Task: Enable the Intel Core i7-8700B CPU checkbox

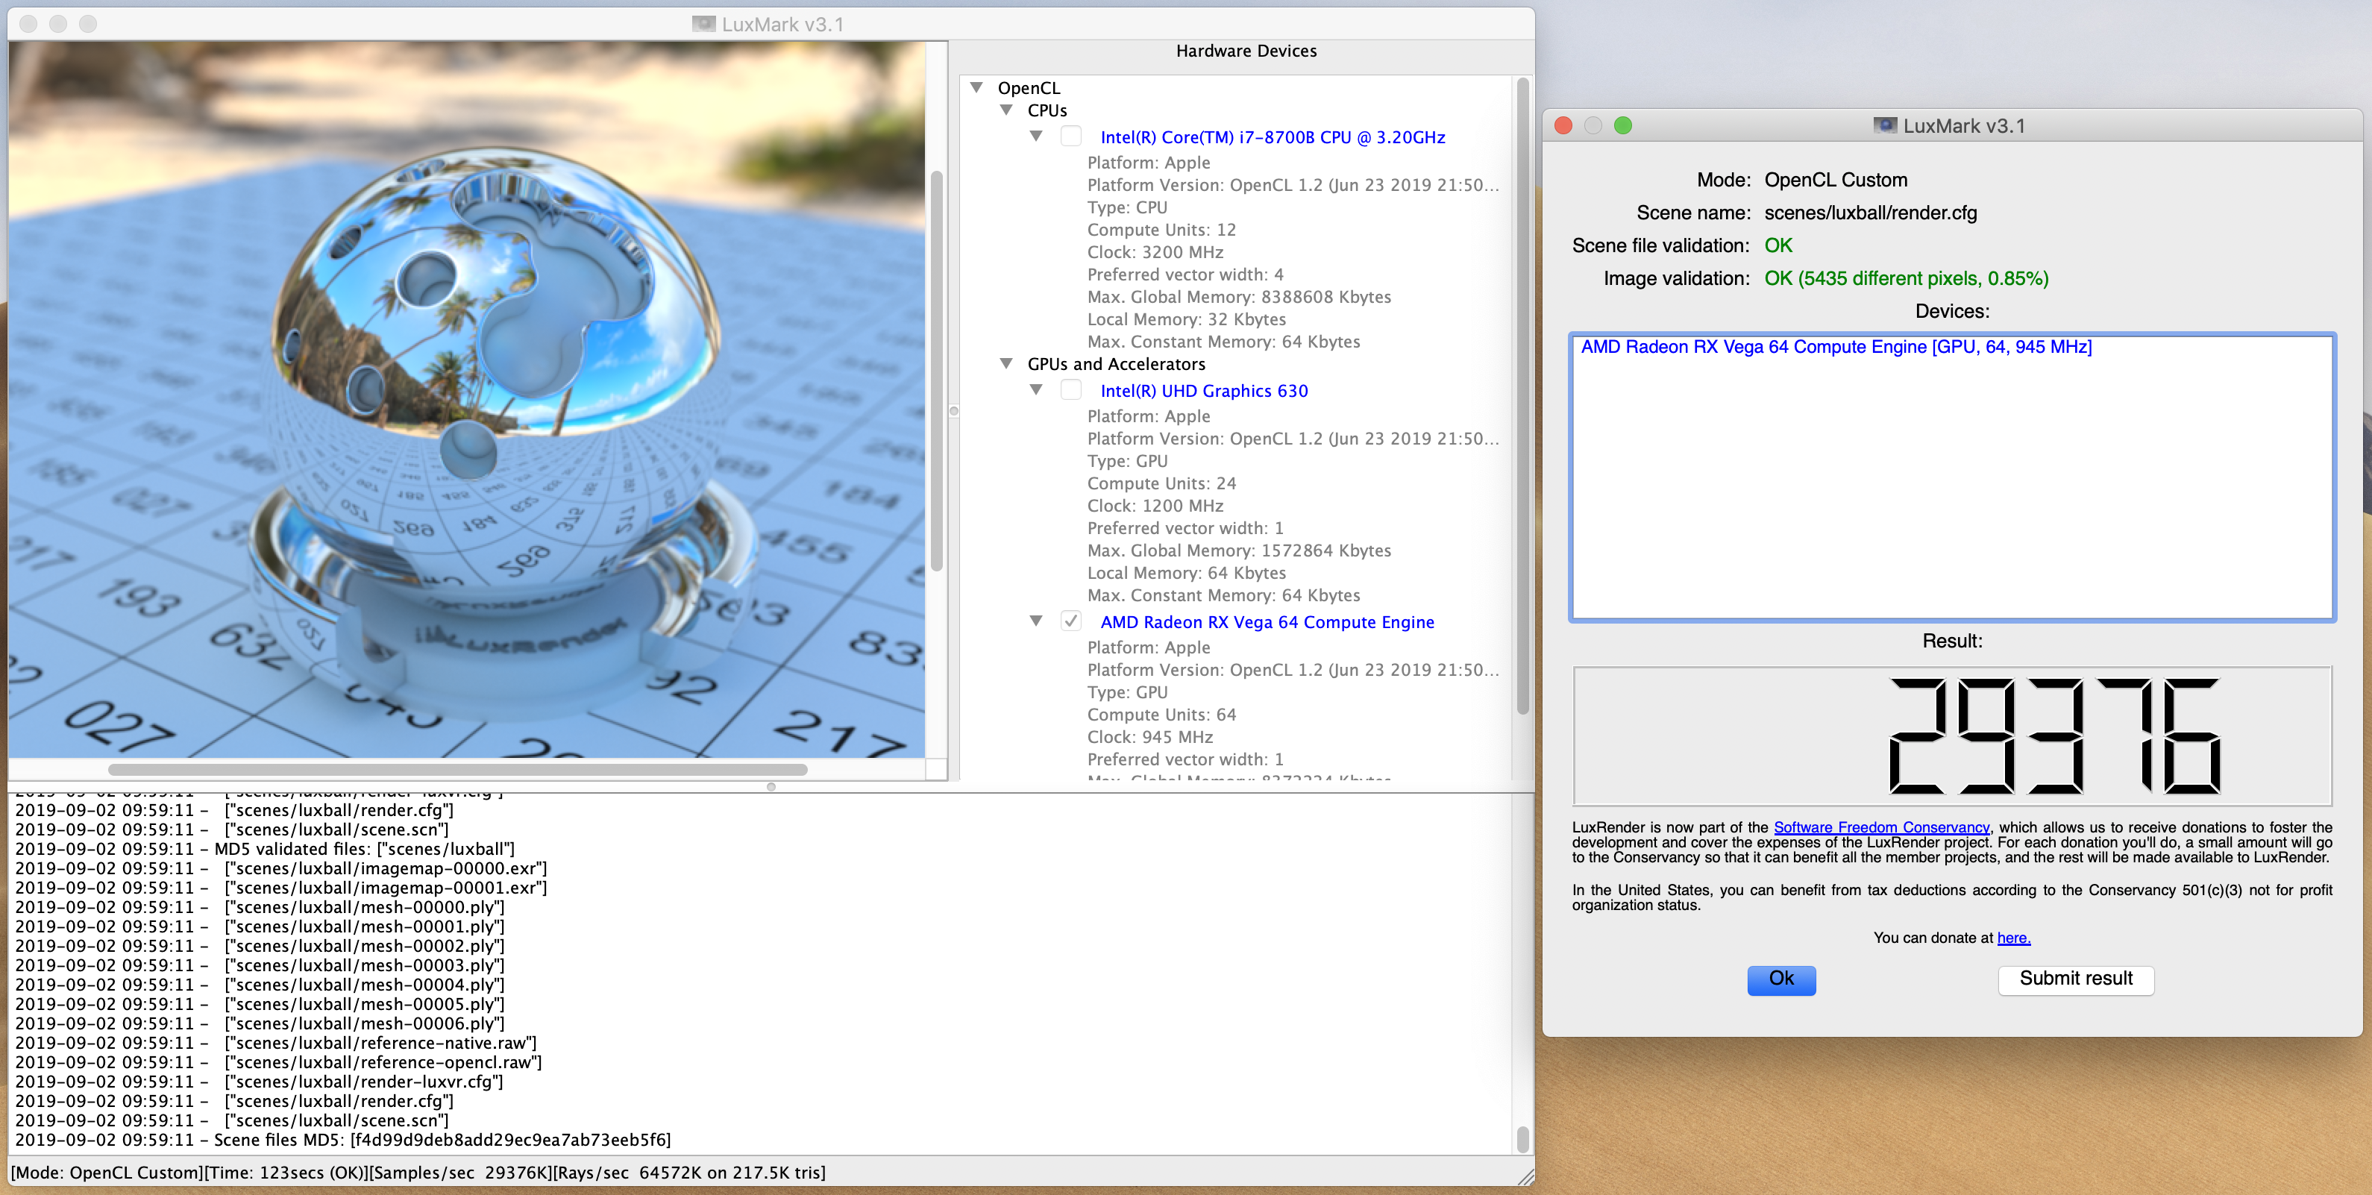Action: pyautogui.click(x=1071, y=137)
